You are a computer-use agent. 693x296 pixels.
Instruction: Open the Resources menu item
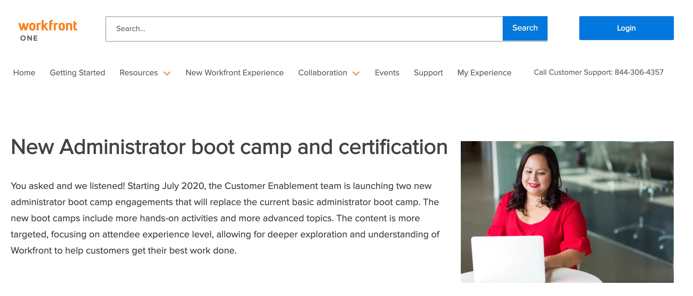(x=139, y=73)
